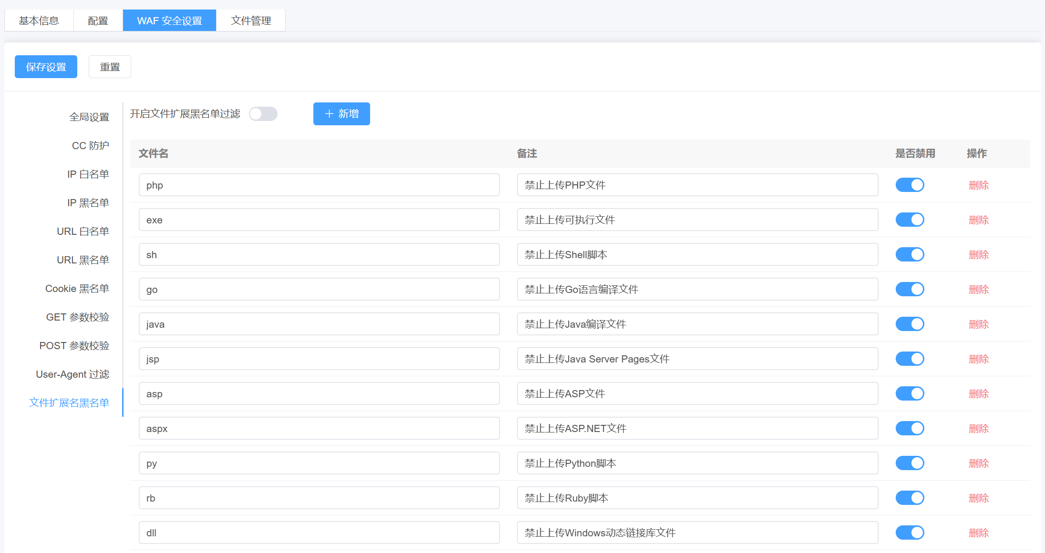
Task: Toggle the disable switch for the php row
Action: coord(910,185)
